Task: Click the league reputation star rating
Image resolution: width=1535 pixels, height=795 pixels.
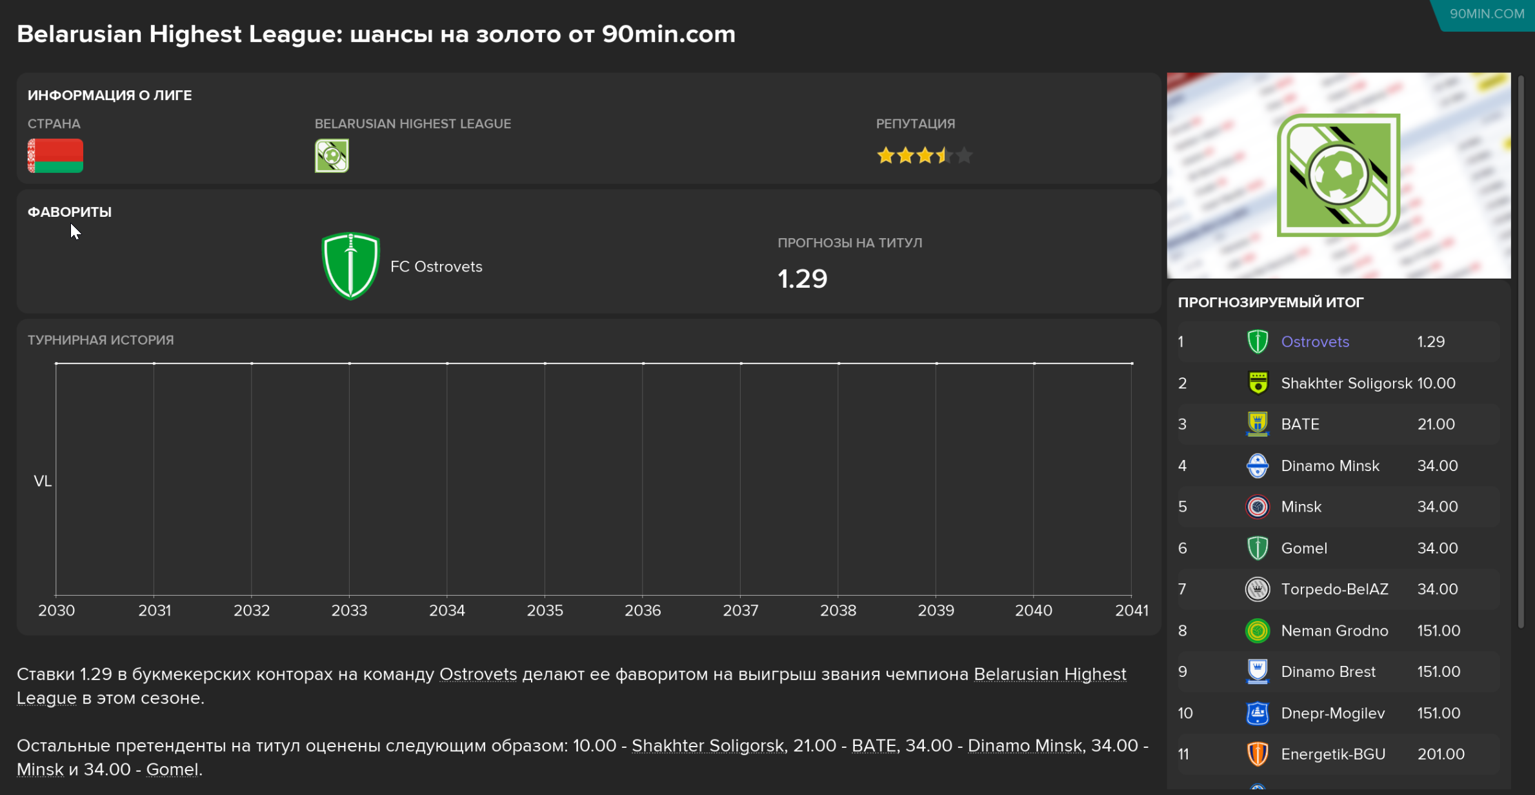Action: click(925, 156)
